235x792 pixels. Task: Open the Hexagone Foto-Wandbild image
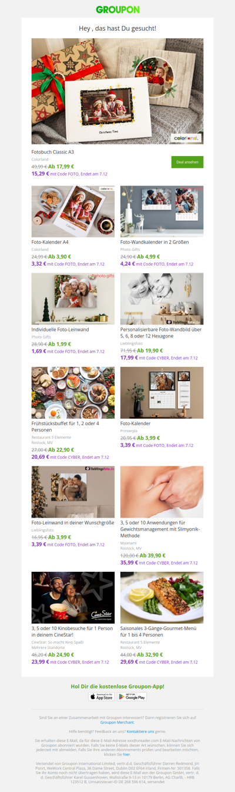tap(162, 299)
